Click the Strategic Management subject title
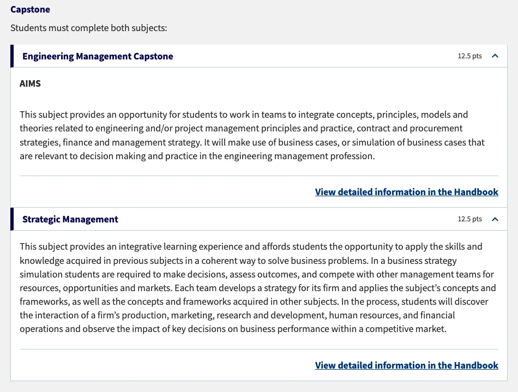518x392 pixels. click(70, 219)
